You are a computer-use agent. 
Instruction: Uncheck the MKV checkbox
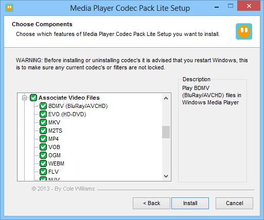[43, 122]
